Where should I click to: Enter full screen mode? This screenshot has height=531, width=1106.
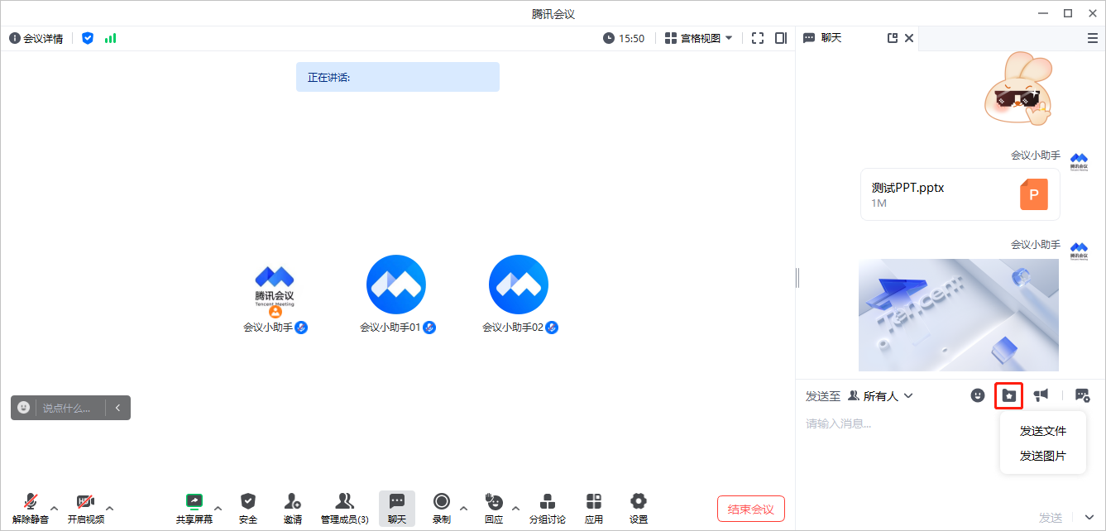[758, 38]
